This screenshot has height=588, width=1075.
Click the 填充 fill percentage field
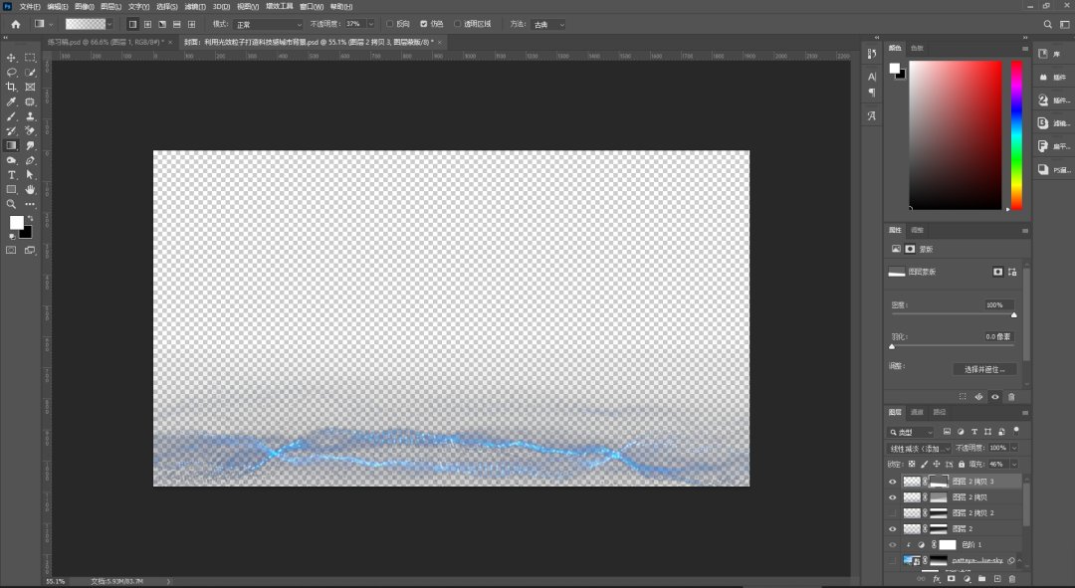(999, 464)
